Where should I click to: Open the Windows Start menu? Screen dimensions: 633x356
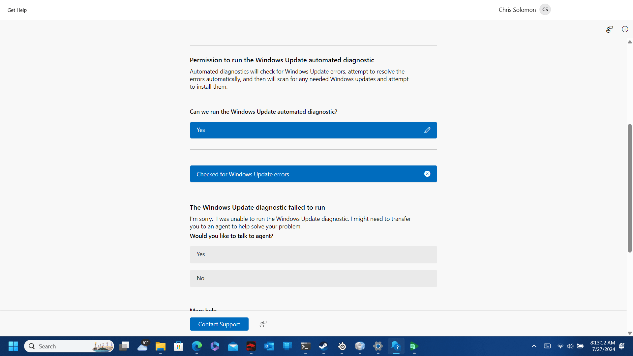(13, 346)
